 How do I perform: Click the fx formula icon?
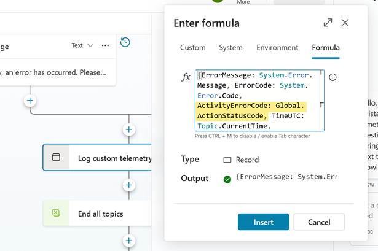186,77
